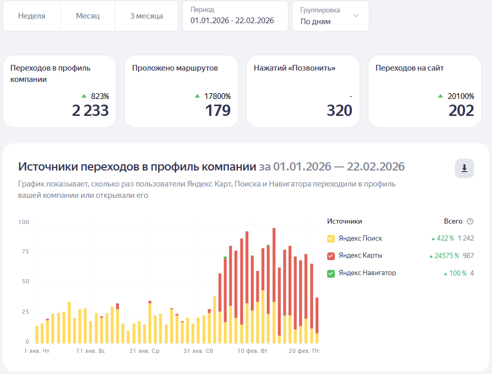
Task: Select the Неделя period tab
Action: click(x=32, y=16)
